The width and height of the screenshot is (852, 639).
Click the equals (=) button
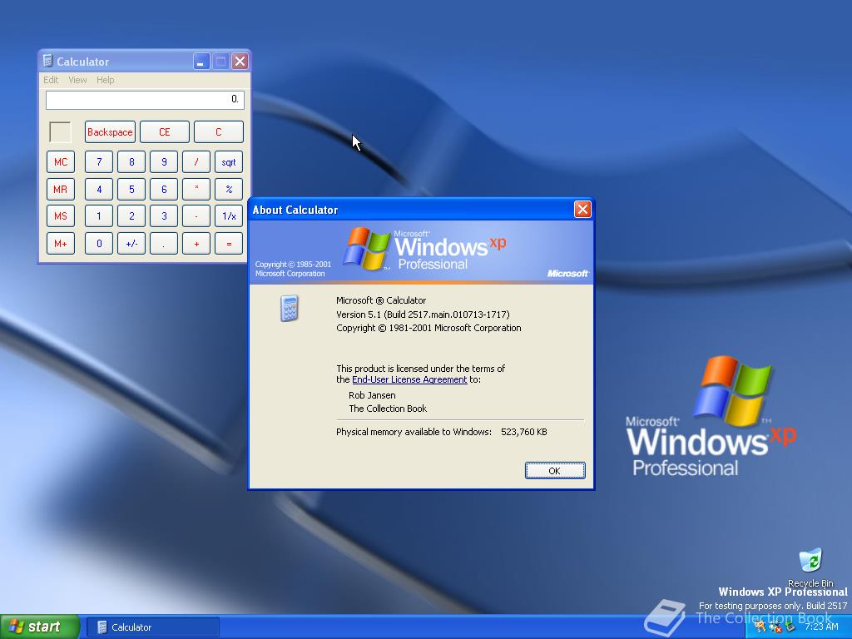tap(229, 244)
